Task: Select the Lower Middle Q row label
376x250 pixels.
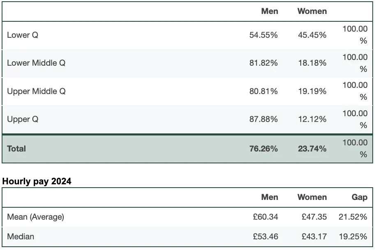Action: [36, 63]
